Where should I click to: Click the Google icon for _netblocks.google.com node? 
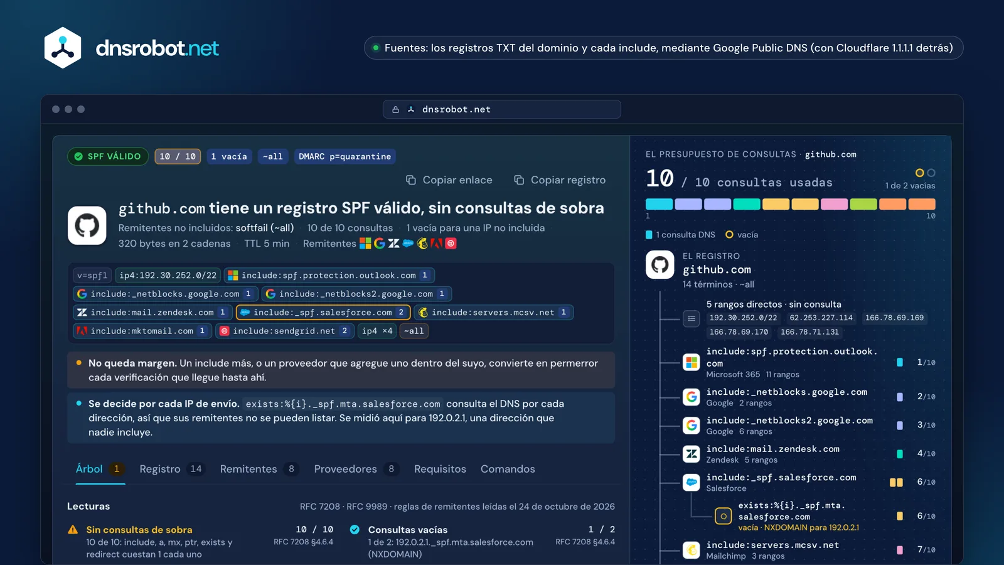[692, 397]
